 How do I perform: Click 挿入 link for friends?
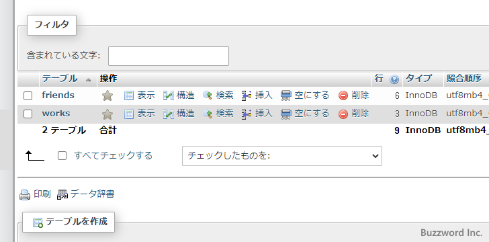click(264, 95)
